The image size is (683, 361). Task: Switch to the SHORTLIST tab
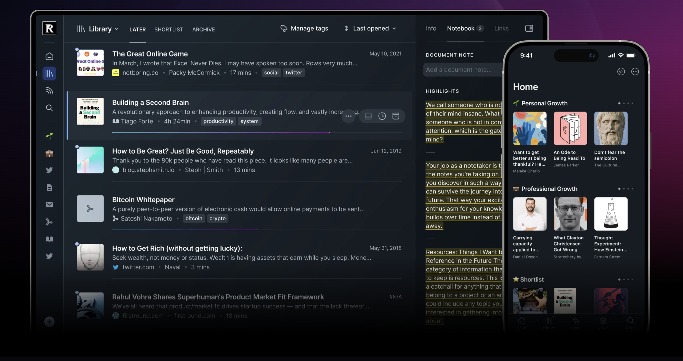169,29
